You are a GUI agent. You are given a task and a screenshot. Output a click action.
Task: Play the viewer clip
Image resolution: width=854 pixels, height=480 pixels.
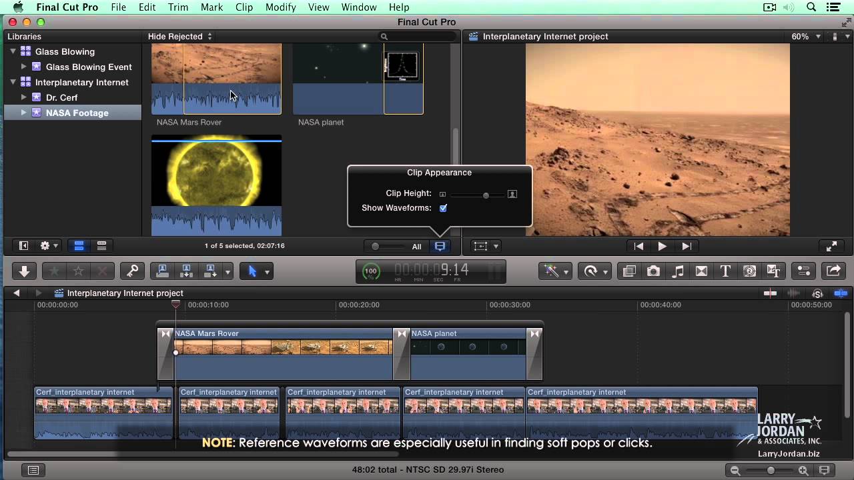pos(663,246)
